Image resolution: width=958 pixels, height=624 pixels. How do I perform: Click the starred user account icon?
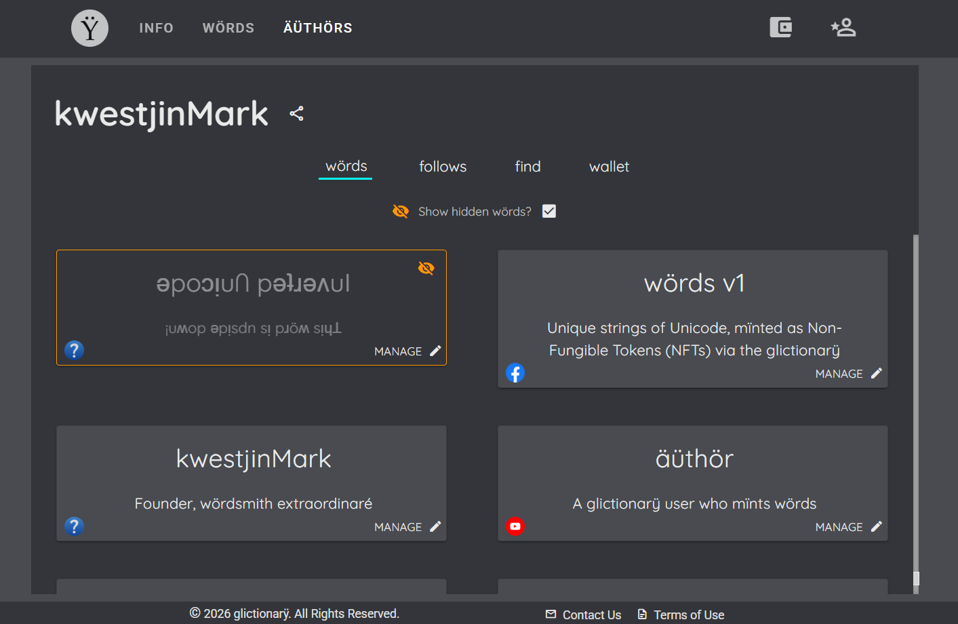pos(843,27)
